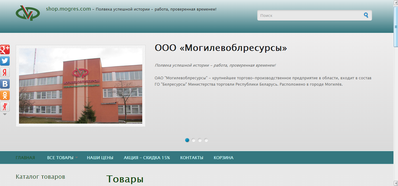Viewport: 398px width, 186px height.
Task: Select fourth slider dot
Action: point(206,140)
